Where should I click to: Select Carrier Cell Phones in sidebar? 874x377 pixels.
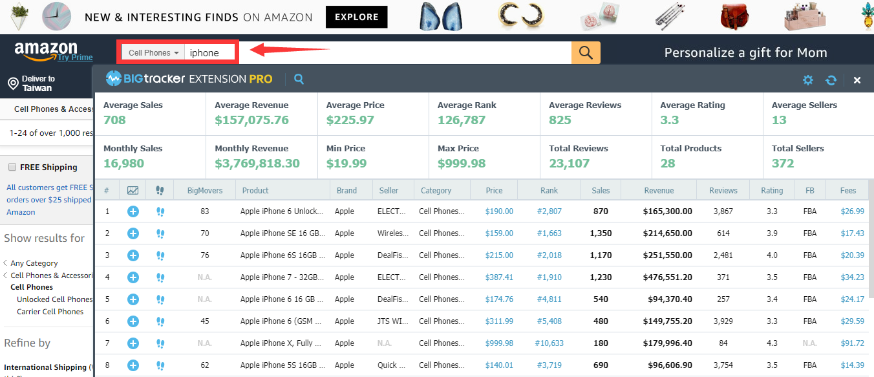pyautogui.click(x=50, y=312)
